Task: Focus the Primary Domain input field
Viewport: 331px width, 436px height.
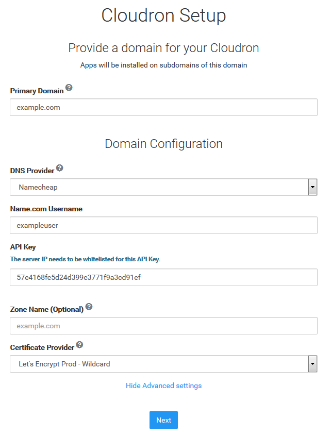Action: [x=163, y=107]
